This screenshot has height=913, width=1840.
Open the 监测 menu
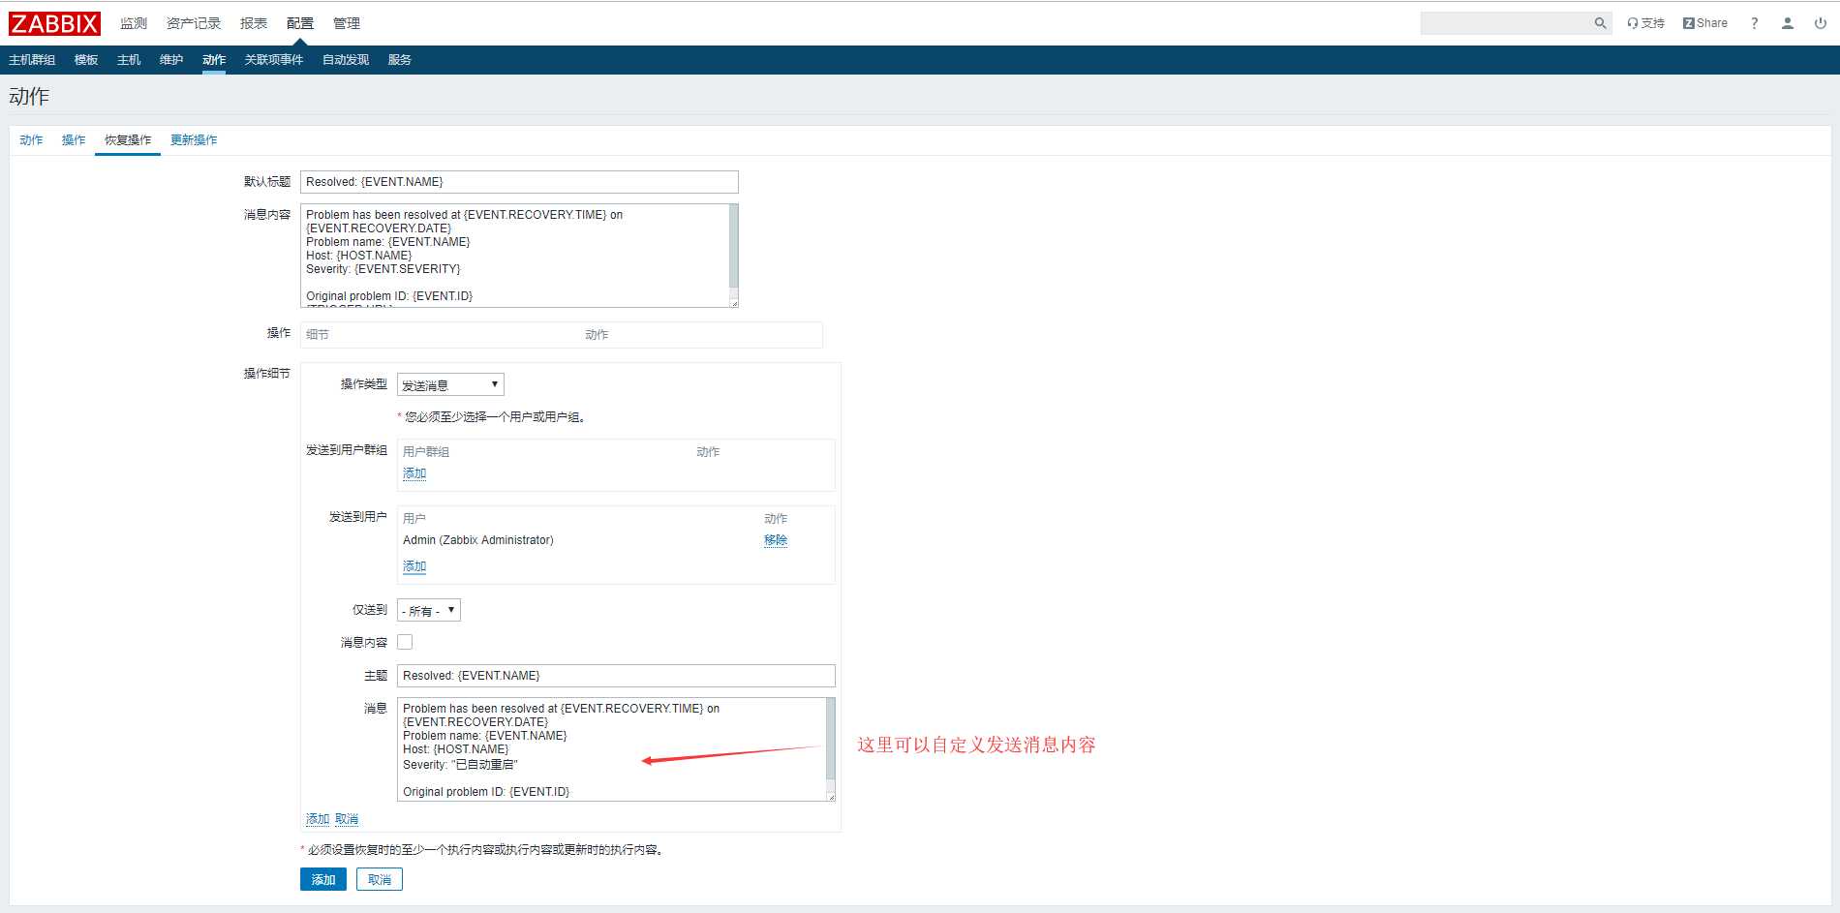click(134, 23)
